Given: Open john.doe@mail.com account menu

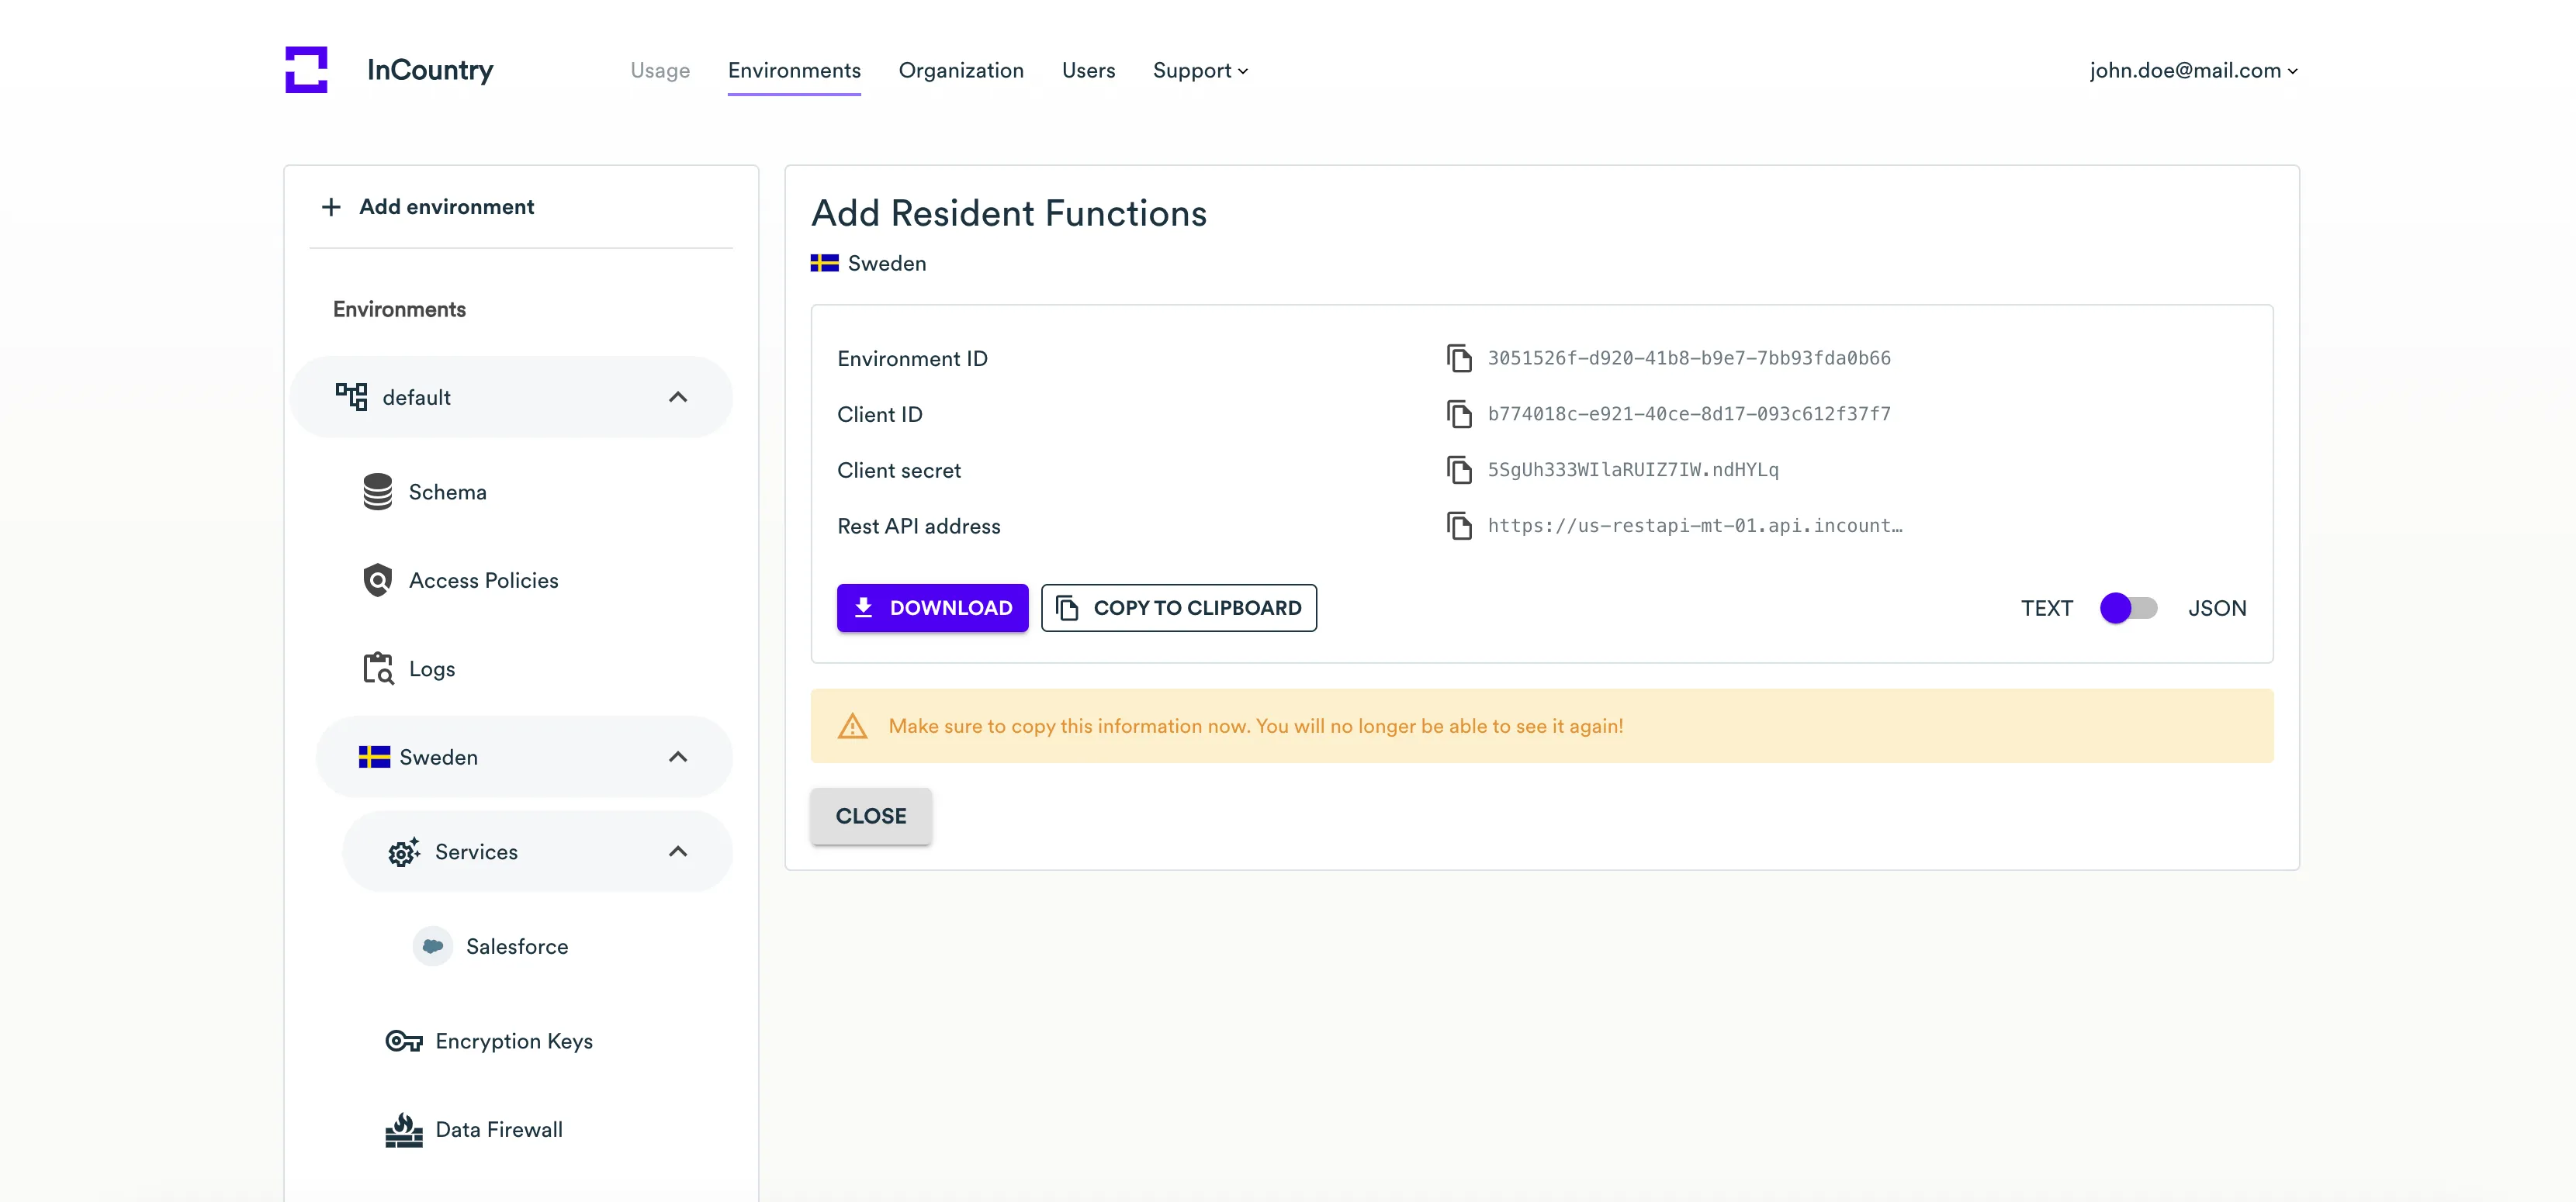Looking at the screenshot, I should (2192, 70).
